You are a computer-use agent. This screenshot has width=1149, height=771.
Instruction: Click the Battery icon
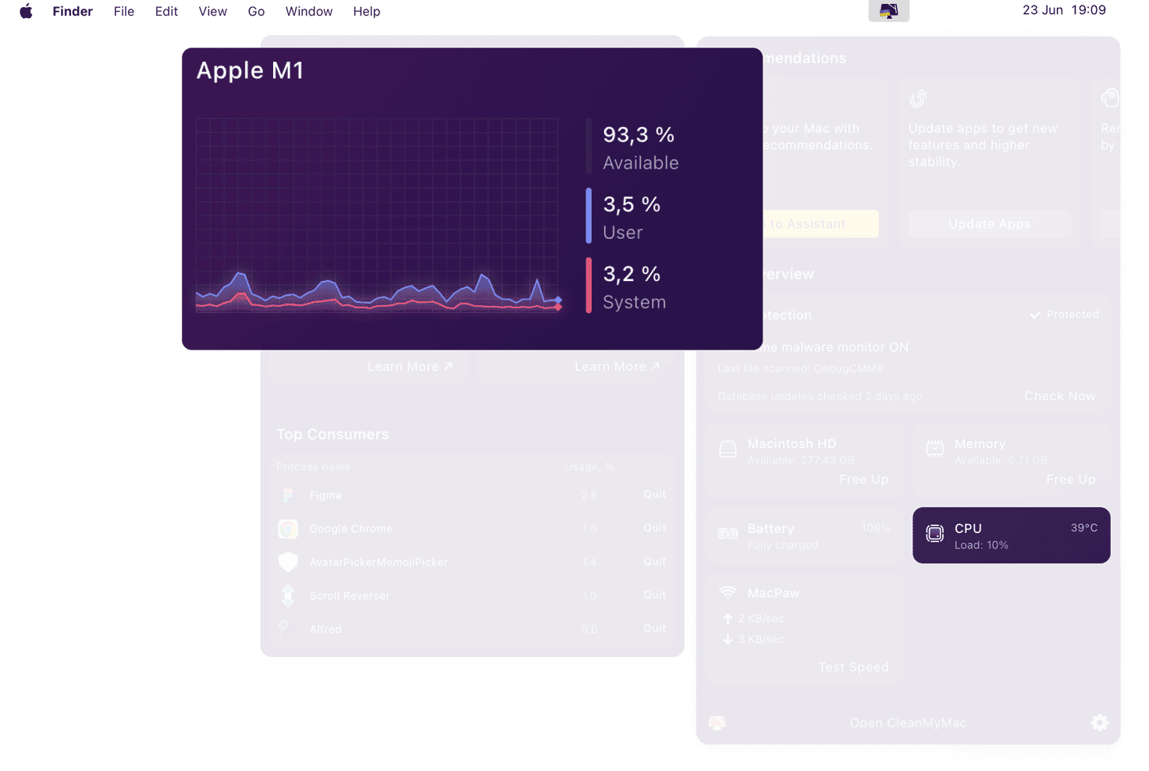tap(727, 534)
